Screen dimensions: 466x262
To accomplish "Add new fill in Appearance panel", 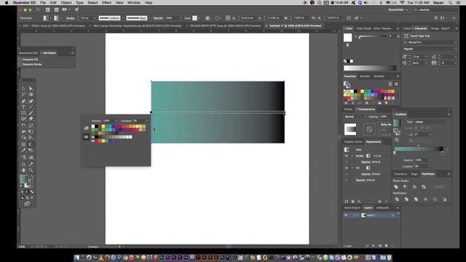I will click(x=352, y=202).
